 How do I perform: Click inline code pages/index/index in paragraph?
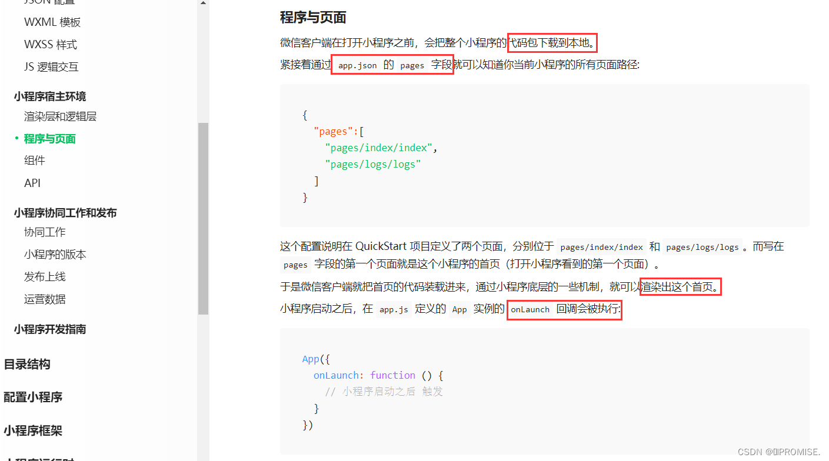[x=601, y=247]
